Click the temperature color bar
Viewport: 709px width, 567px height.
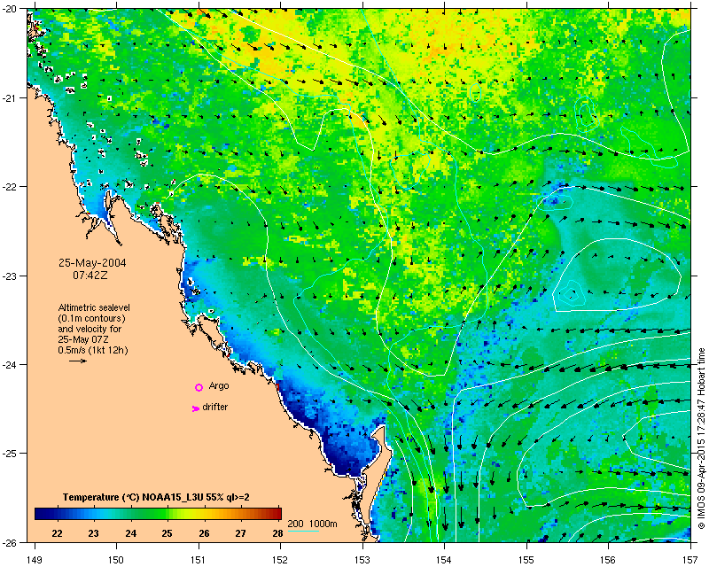159,513
